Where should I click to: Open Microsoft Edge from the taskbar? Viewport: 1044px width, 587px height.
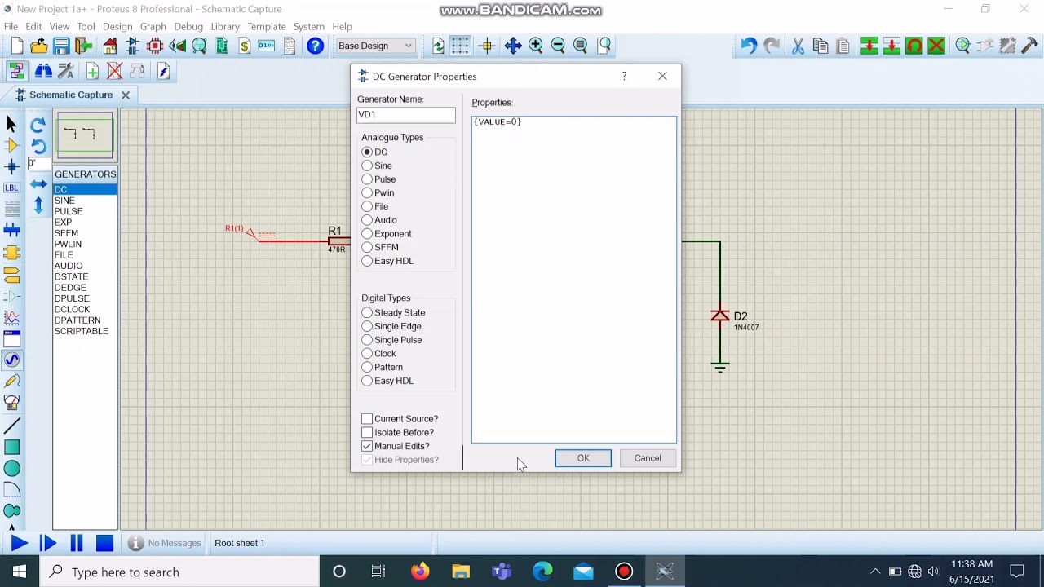point(542,572)
